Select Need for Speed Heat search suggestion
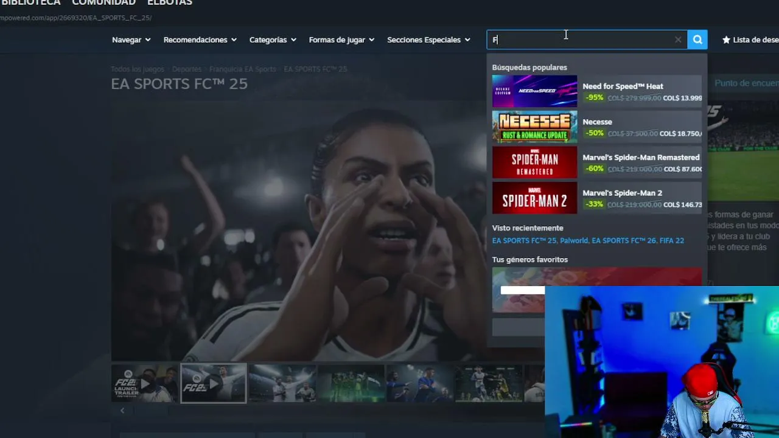This screenshot has height=438, width=779. [596, 91]
